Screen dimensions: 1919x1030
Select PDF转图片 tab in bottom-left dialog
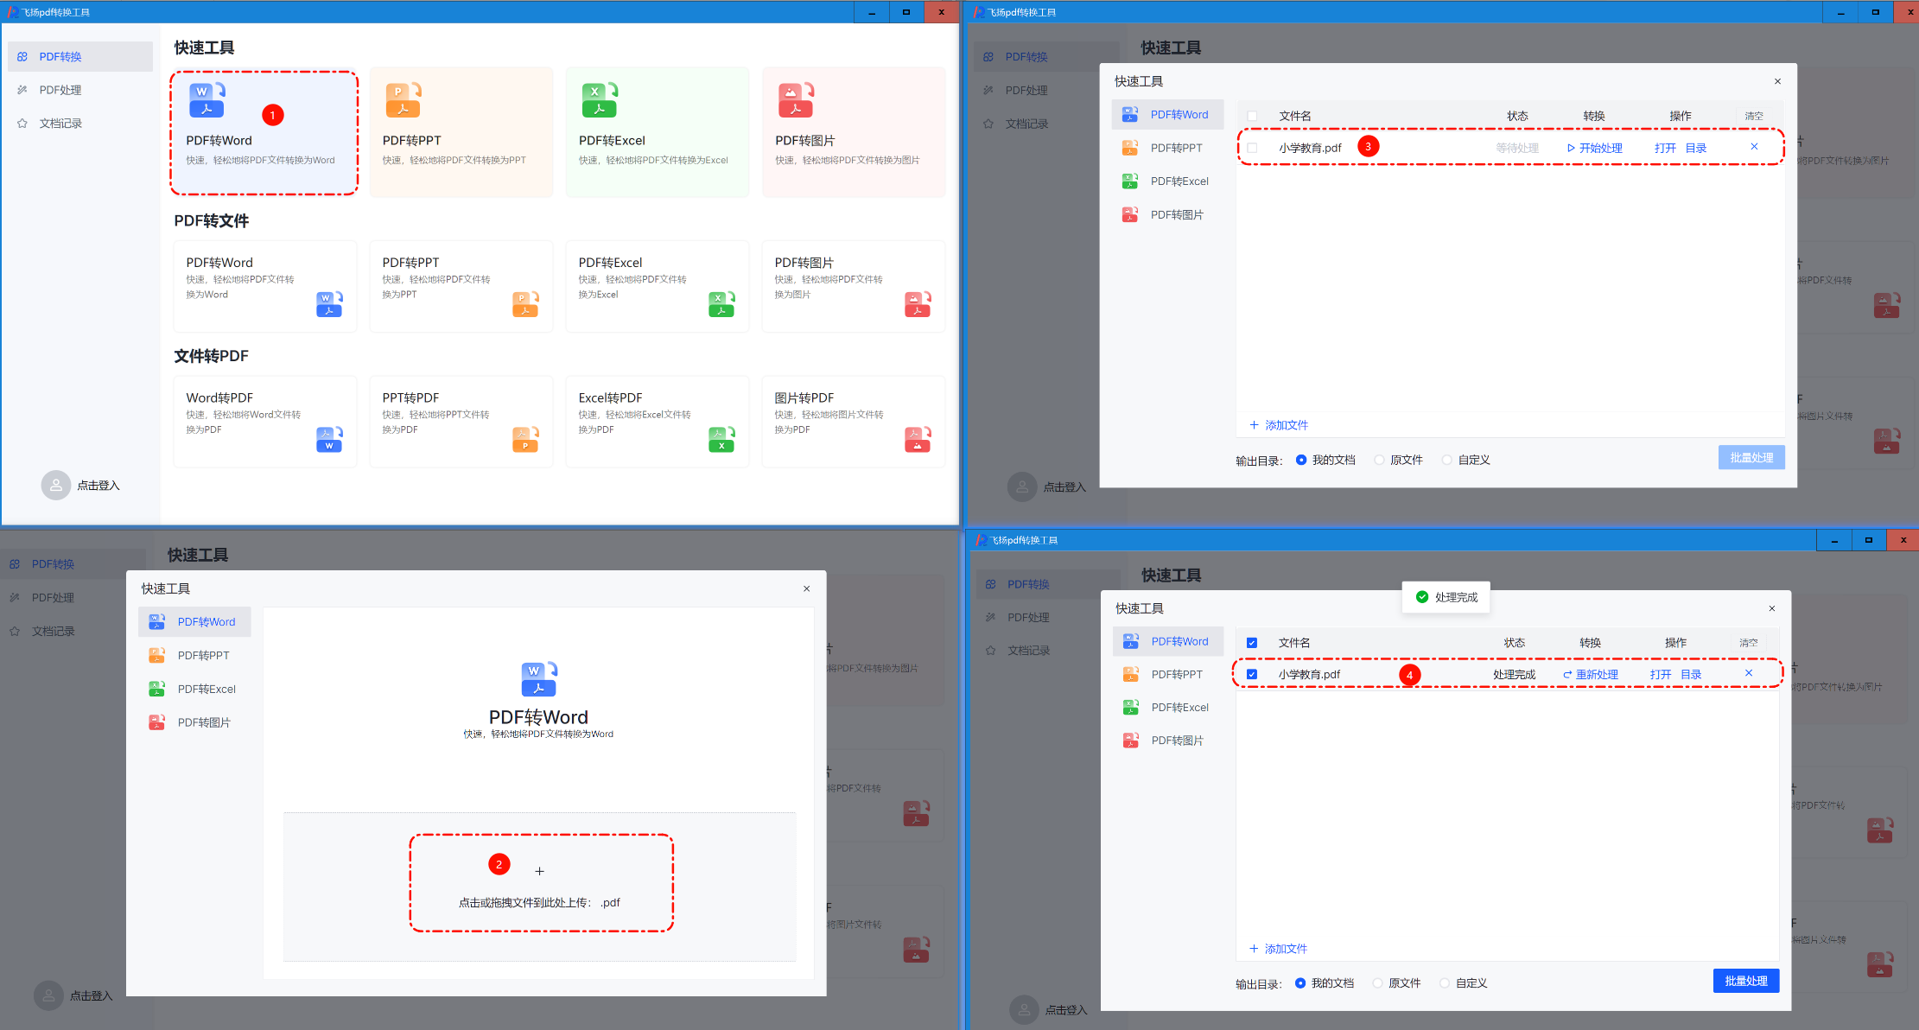194,722
